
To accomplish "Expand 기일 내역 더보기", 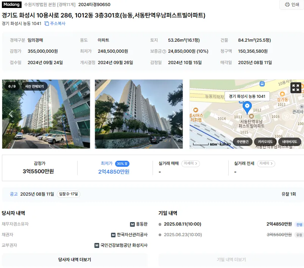I will point(231,260).
